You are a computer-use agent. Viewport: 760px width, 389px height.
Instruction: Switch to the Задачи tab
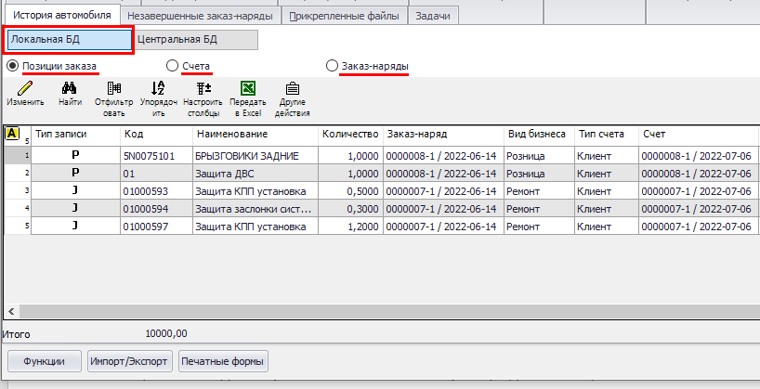tap(434, 16)
